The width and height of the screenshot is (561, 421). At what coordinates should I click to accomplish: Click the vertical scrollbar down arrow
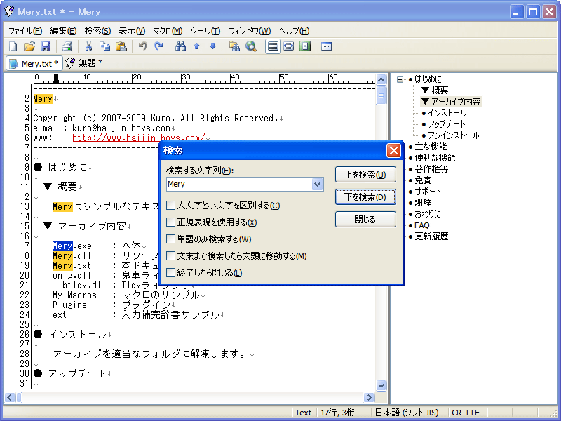coord(381,385)
